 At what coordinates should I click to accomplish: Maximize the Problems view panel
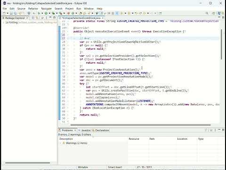(223, 130)
